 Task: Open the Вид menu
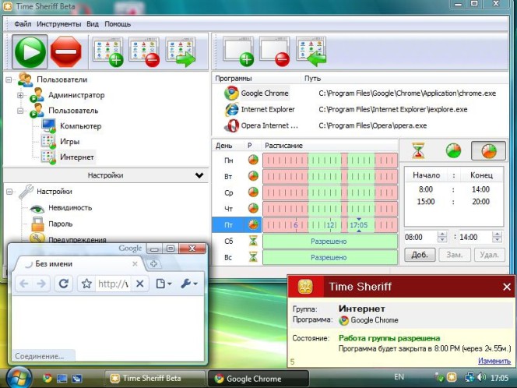(93, 24)
